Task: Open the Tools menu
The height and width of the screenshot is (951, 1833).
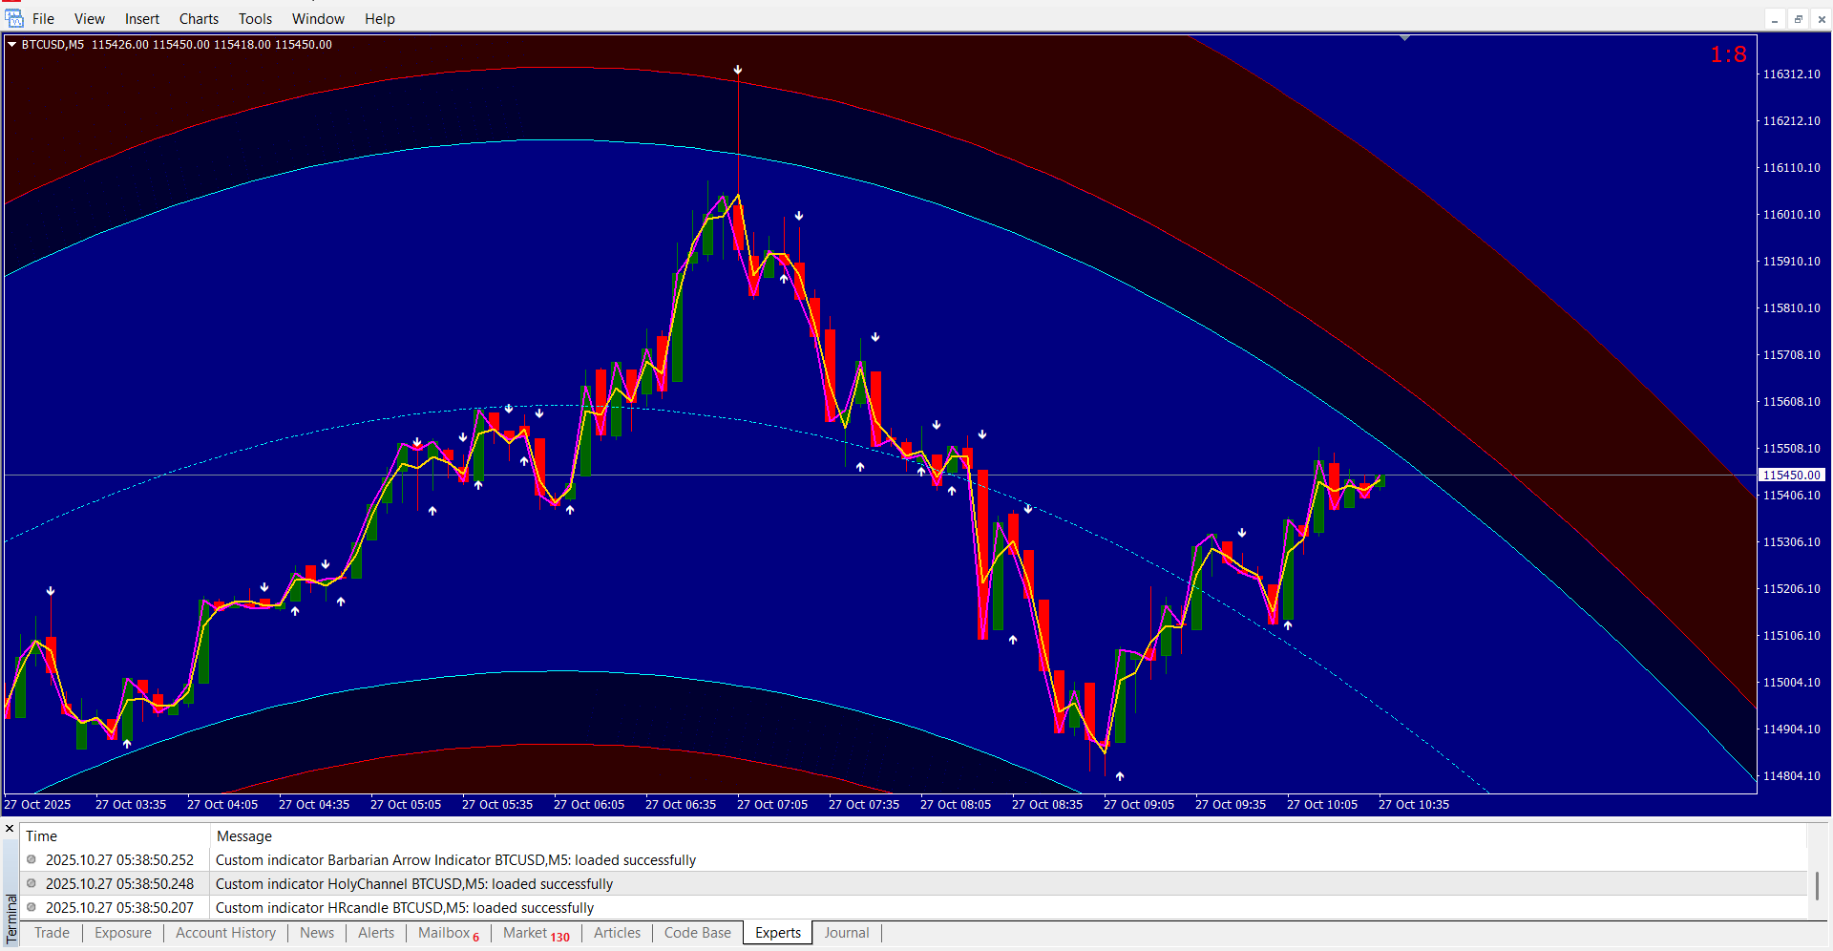Action: click(x=255, y=18)
